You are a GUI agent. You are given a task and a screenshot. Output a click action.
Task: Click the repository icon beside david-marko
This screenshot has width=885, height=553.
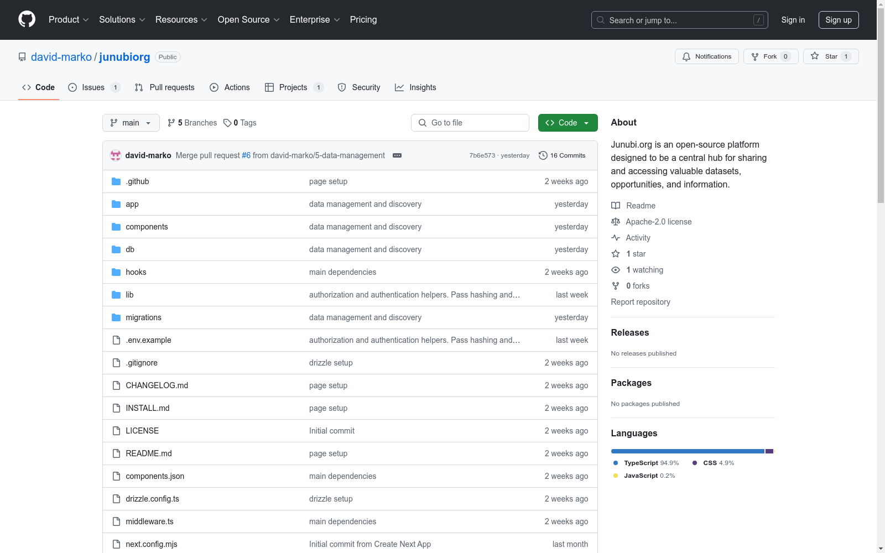coord(22,57)
